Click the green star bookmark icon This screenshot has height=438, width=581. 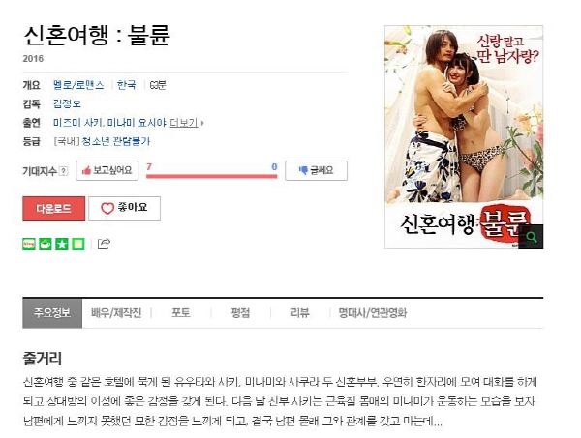(62, 245)
